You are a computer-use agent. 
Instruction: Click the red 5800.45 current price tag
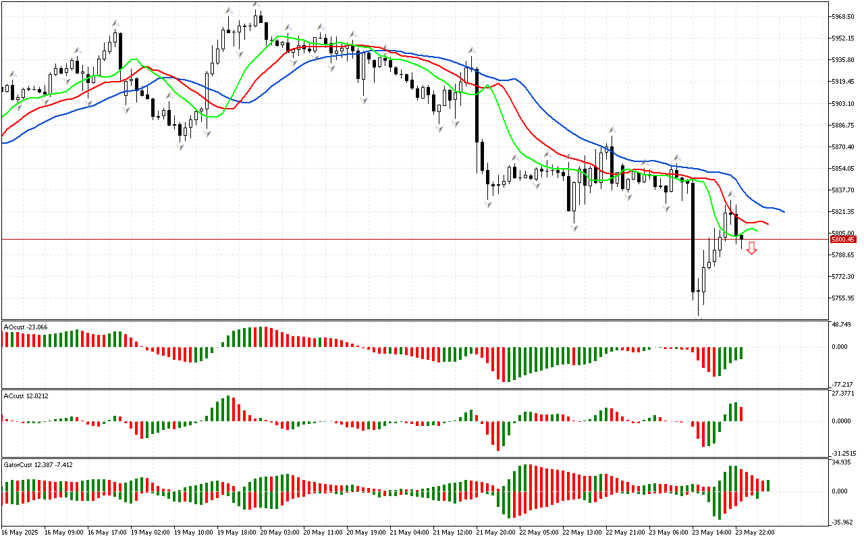pyautogui.click(x=843, y=239)
